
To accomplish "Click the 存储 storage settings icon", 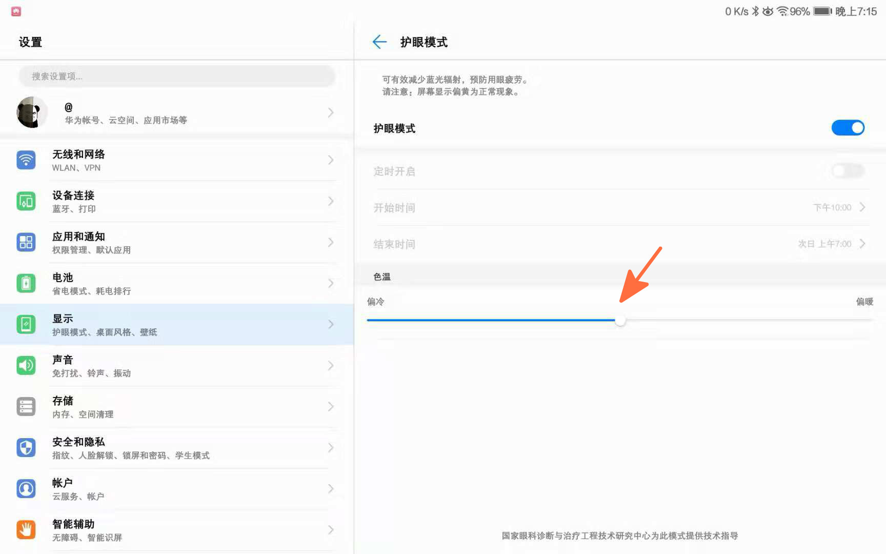I will coord(26,406).
